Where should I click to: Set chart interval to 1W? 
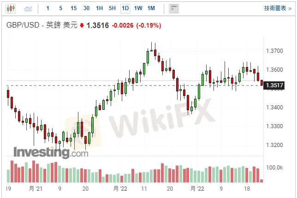pos(138,8)
